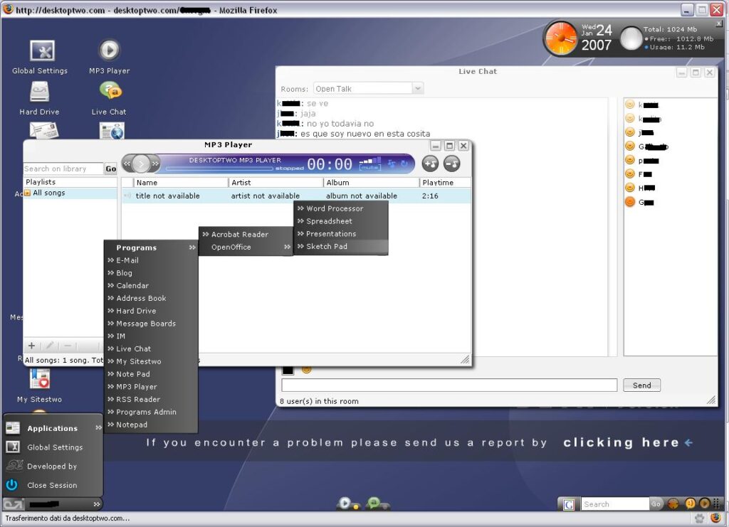Toggle repeat icon in MP3 Player display
This screenshot has width=729, height=527.
pyautogui.click(x=404, y=164)
